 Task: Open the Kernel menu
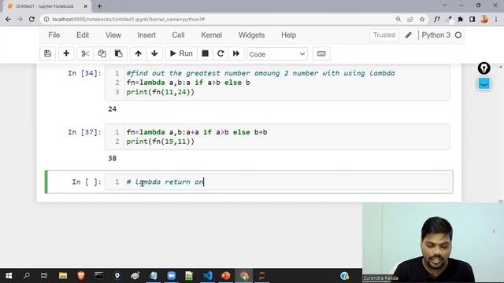pos(212,35)
